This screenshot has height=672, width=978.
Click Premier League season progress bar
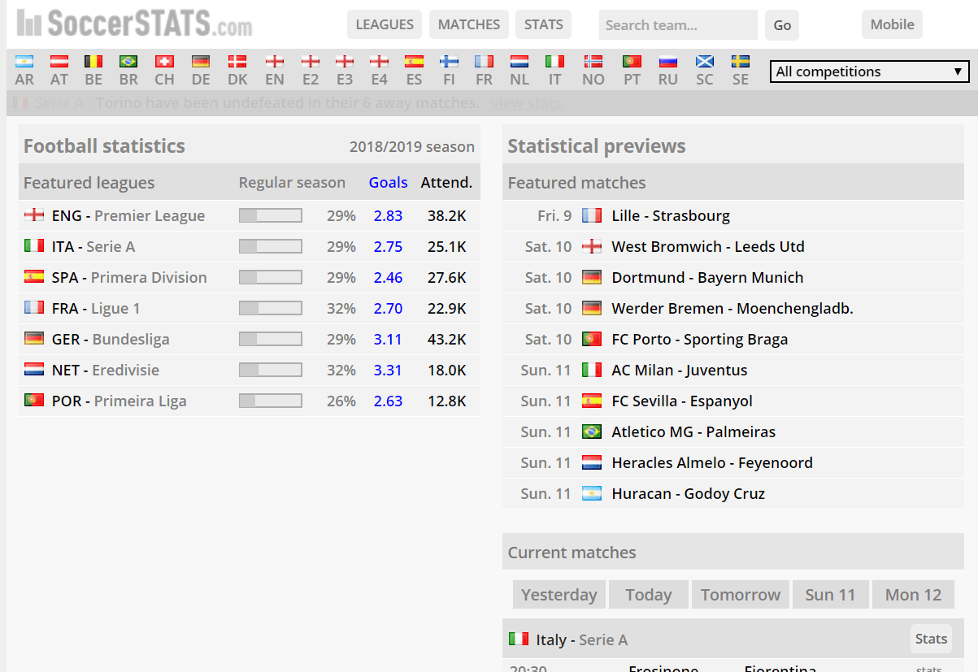[x=271, y=215]
